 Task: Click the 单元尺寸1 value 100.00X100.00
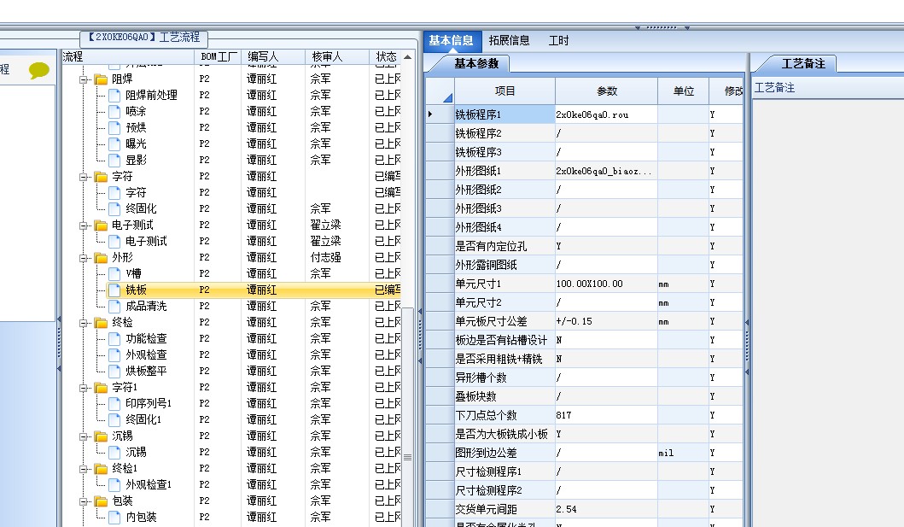(606, 284)
